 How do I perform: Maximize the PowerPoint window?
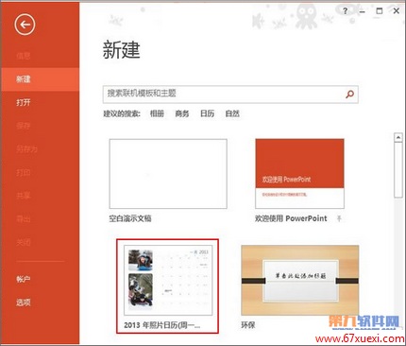click(380, 11)
